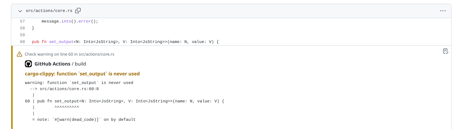The image size is (459, 129).
Task: Click set_output in code line 60
Action: [62, 42]
